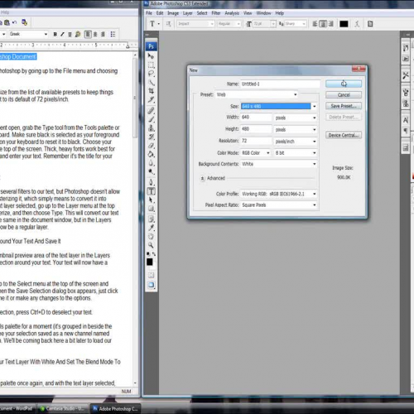Select the Horizontal Type tool in toolbox
This screenshot has height=414, width=414.
tap(151, 191)
